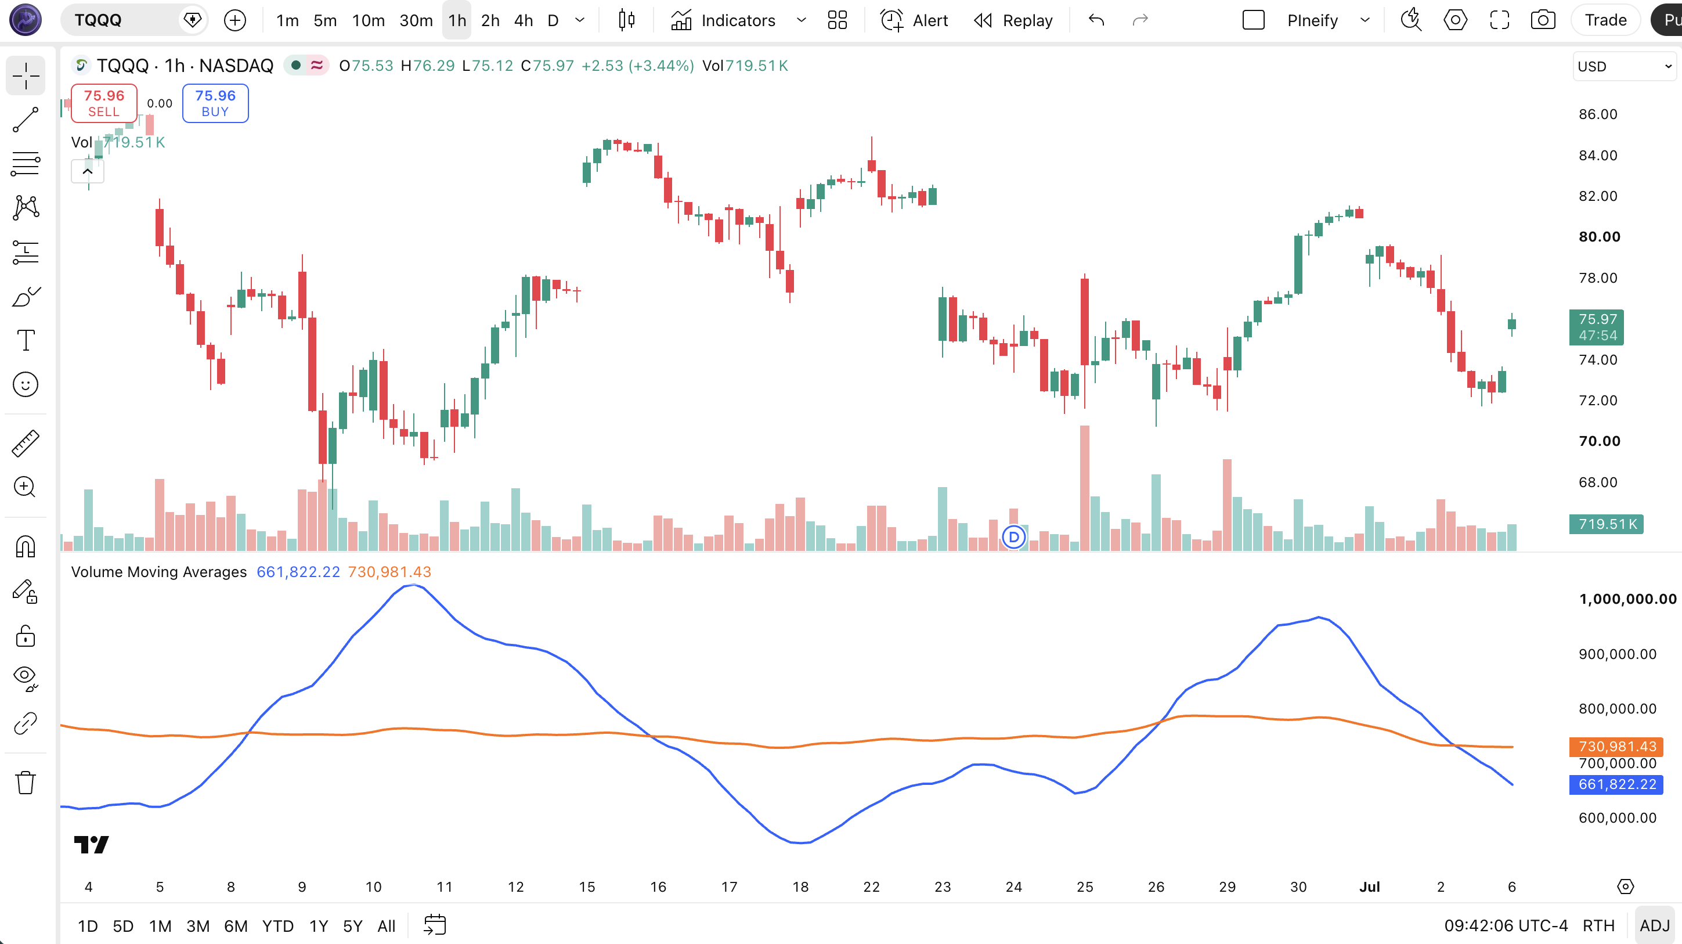Enter fullscreen mode
1682x944 pixels.
pos(1500,20)
